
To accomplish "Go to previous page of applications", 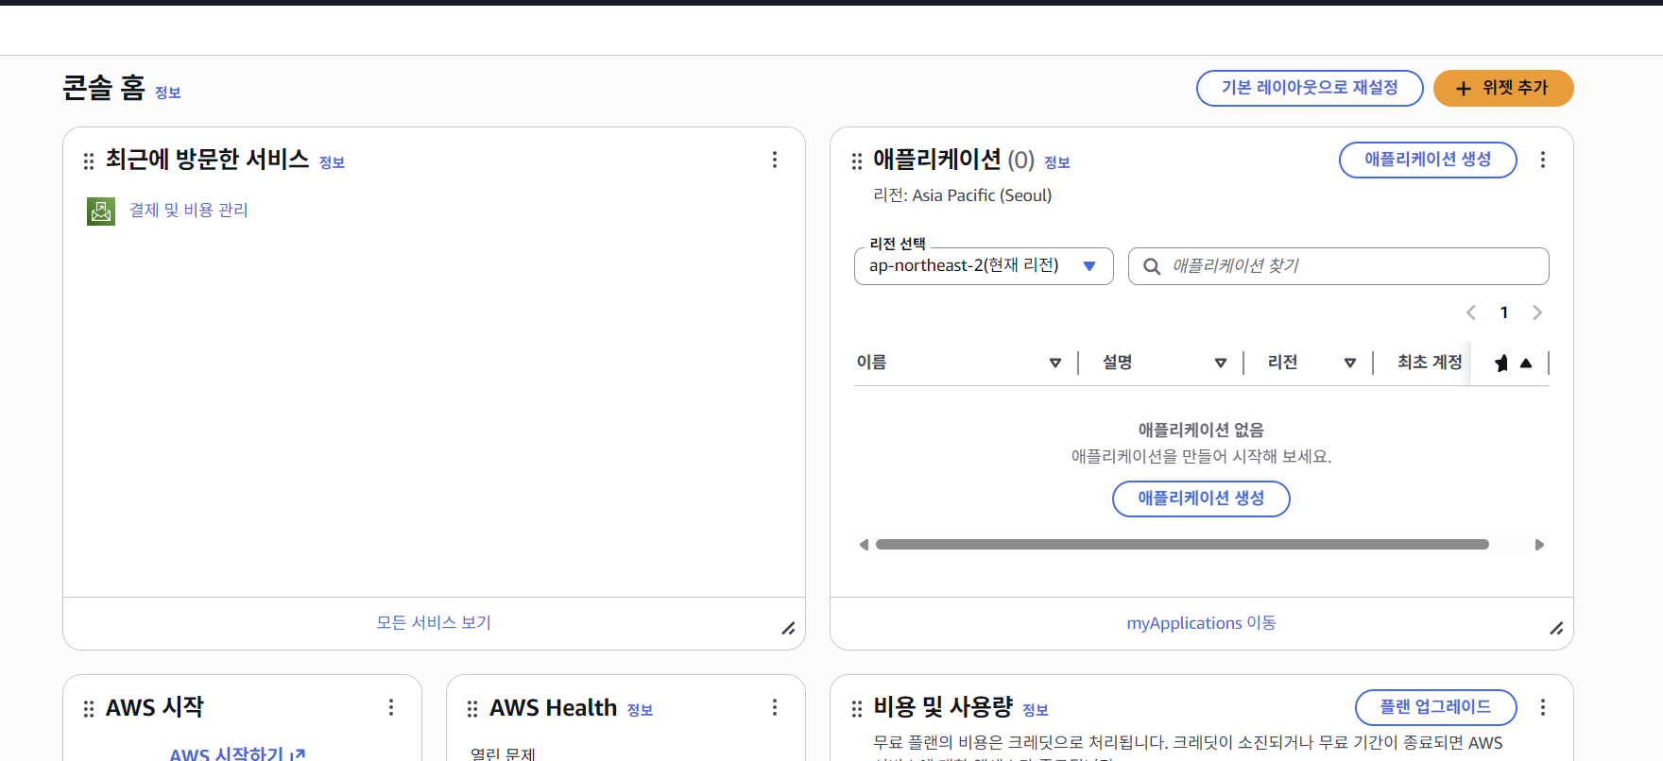I will pos(1471,313).
